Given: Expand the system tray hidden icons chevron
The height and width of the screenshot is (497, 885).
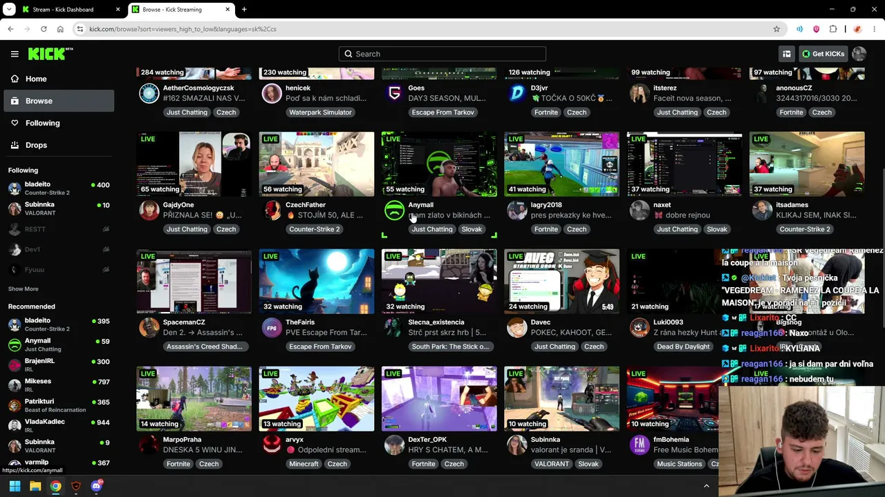Looking at the screenshot, I should click(706, 486).
